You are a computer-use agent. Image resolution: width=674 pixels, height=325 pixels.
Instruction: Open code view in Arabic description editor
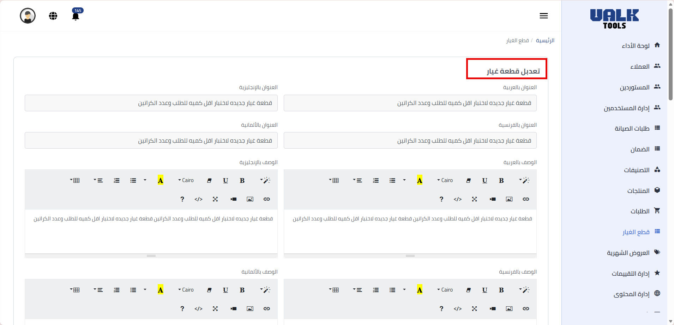(458, 199)
